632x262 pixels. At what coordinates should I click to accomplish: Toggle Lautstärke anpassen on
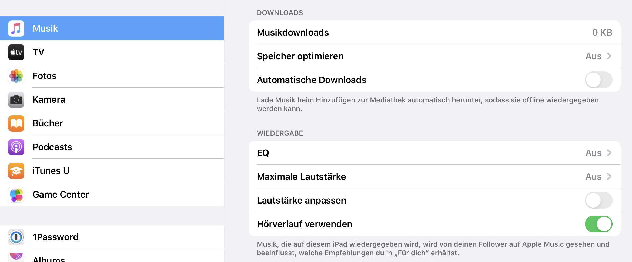(x=598, y=200)
